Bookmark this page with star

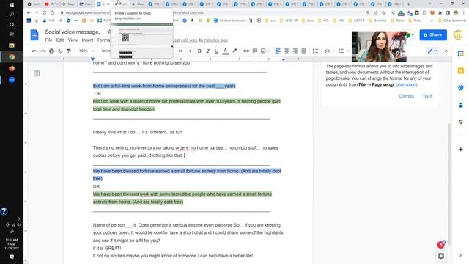383,13
